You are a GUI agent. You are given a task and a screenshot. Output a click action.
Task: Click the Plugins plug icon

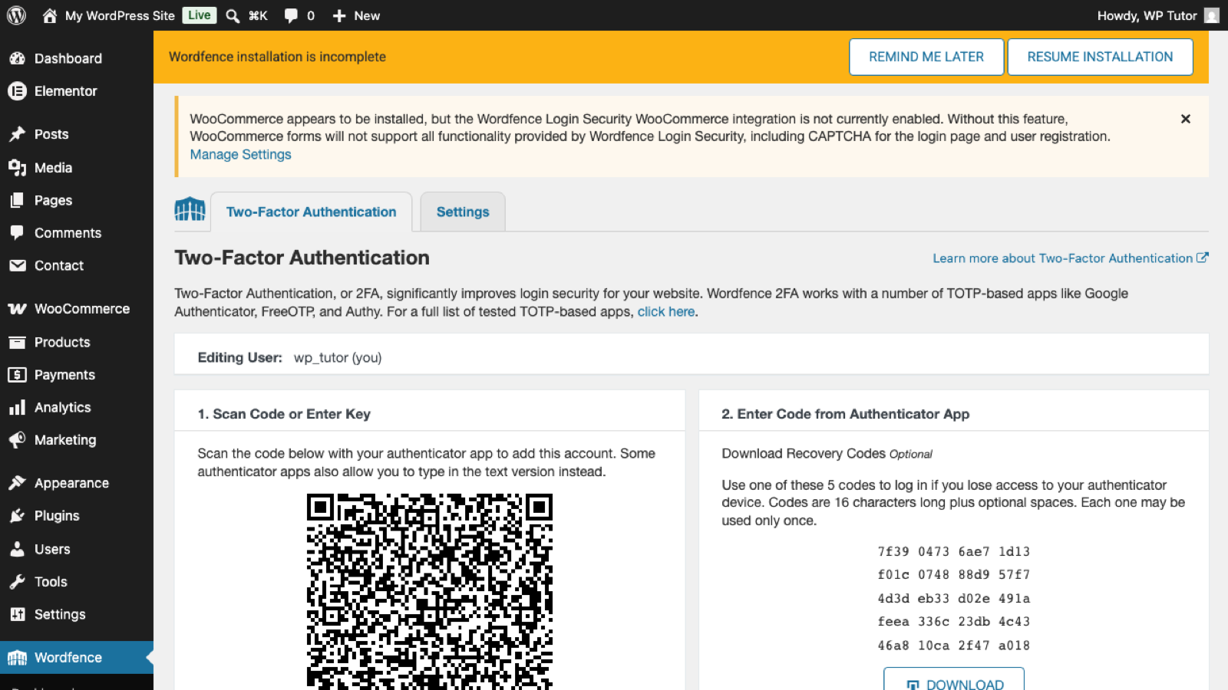pyautogui.click(x=17, y=516)
